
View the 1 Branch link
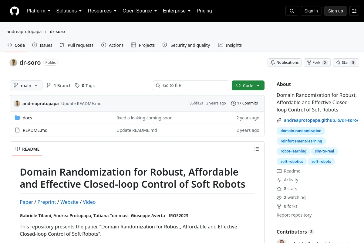point(59,86)
